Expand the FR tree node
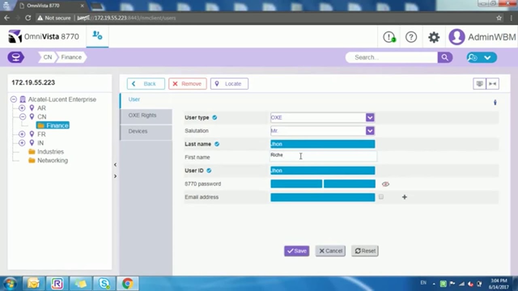518x291 pixels. pos(22,134)
